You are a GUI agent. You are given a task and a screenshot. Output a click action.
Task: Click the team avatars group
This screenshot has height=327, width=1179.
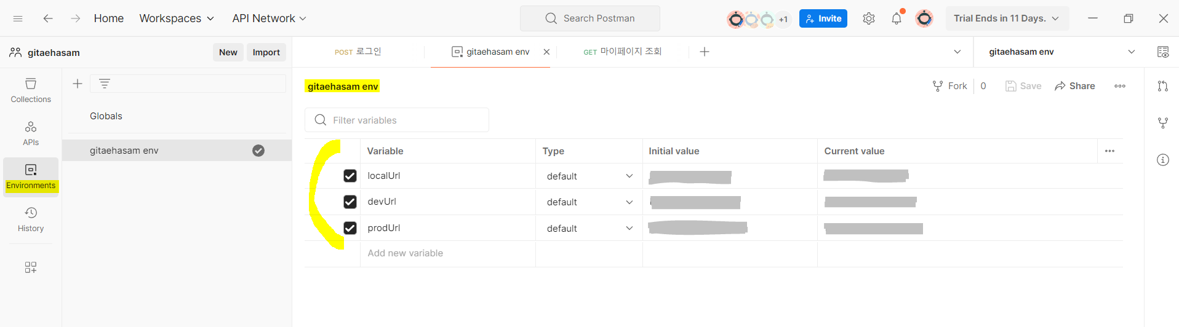point(757,19)
